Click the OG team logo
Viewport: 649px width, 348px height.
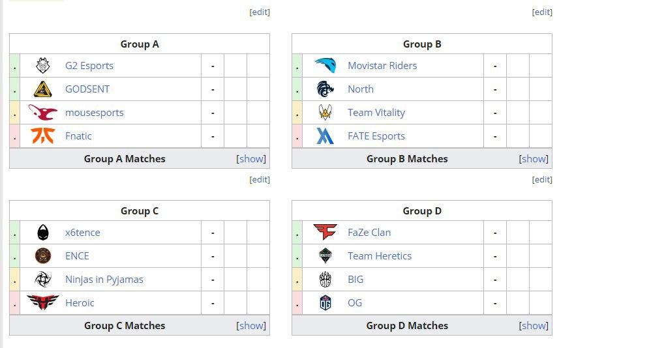click(x=325, y=302)
